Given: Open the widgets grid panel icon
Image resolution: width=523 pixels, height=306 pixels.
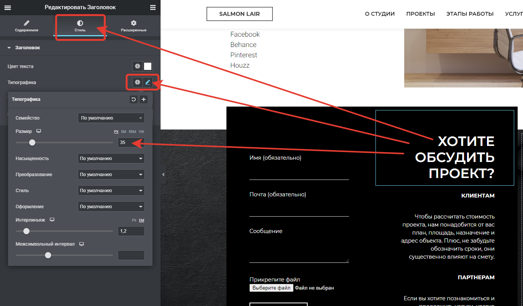Looking at the screenshot, I should (x=153, y=8).
